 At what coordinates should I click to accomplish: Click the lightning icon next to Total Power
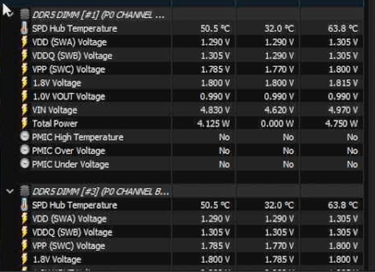25,123
